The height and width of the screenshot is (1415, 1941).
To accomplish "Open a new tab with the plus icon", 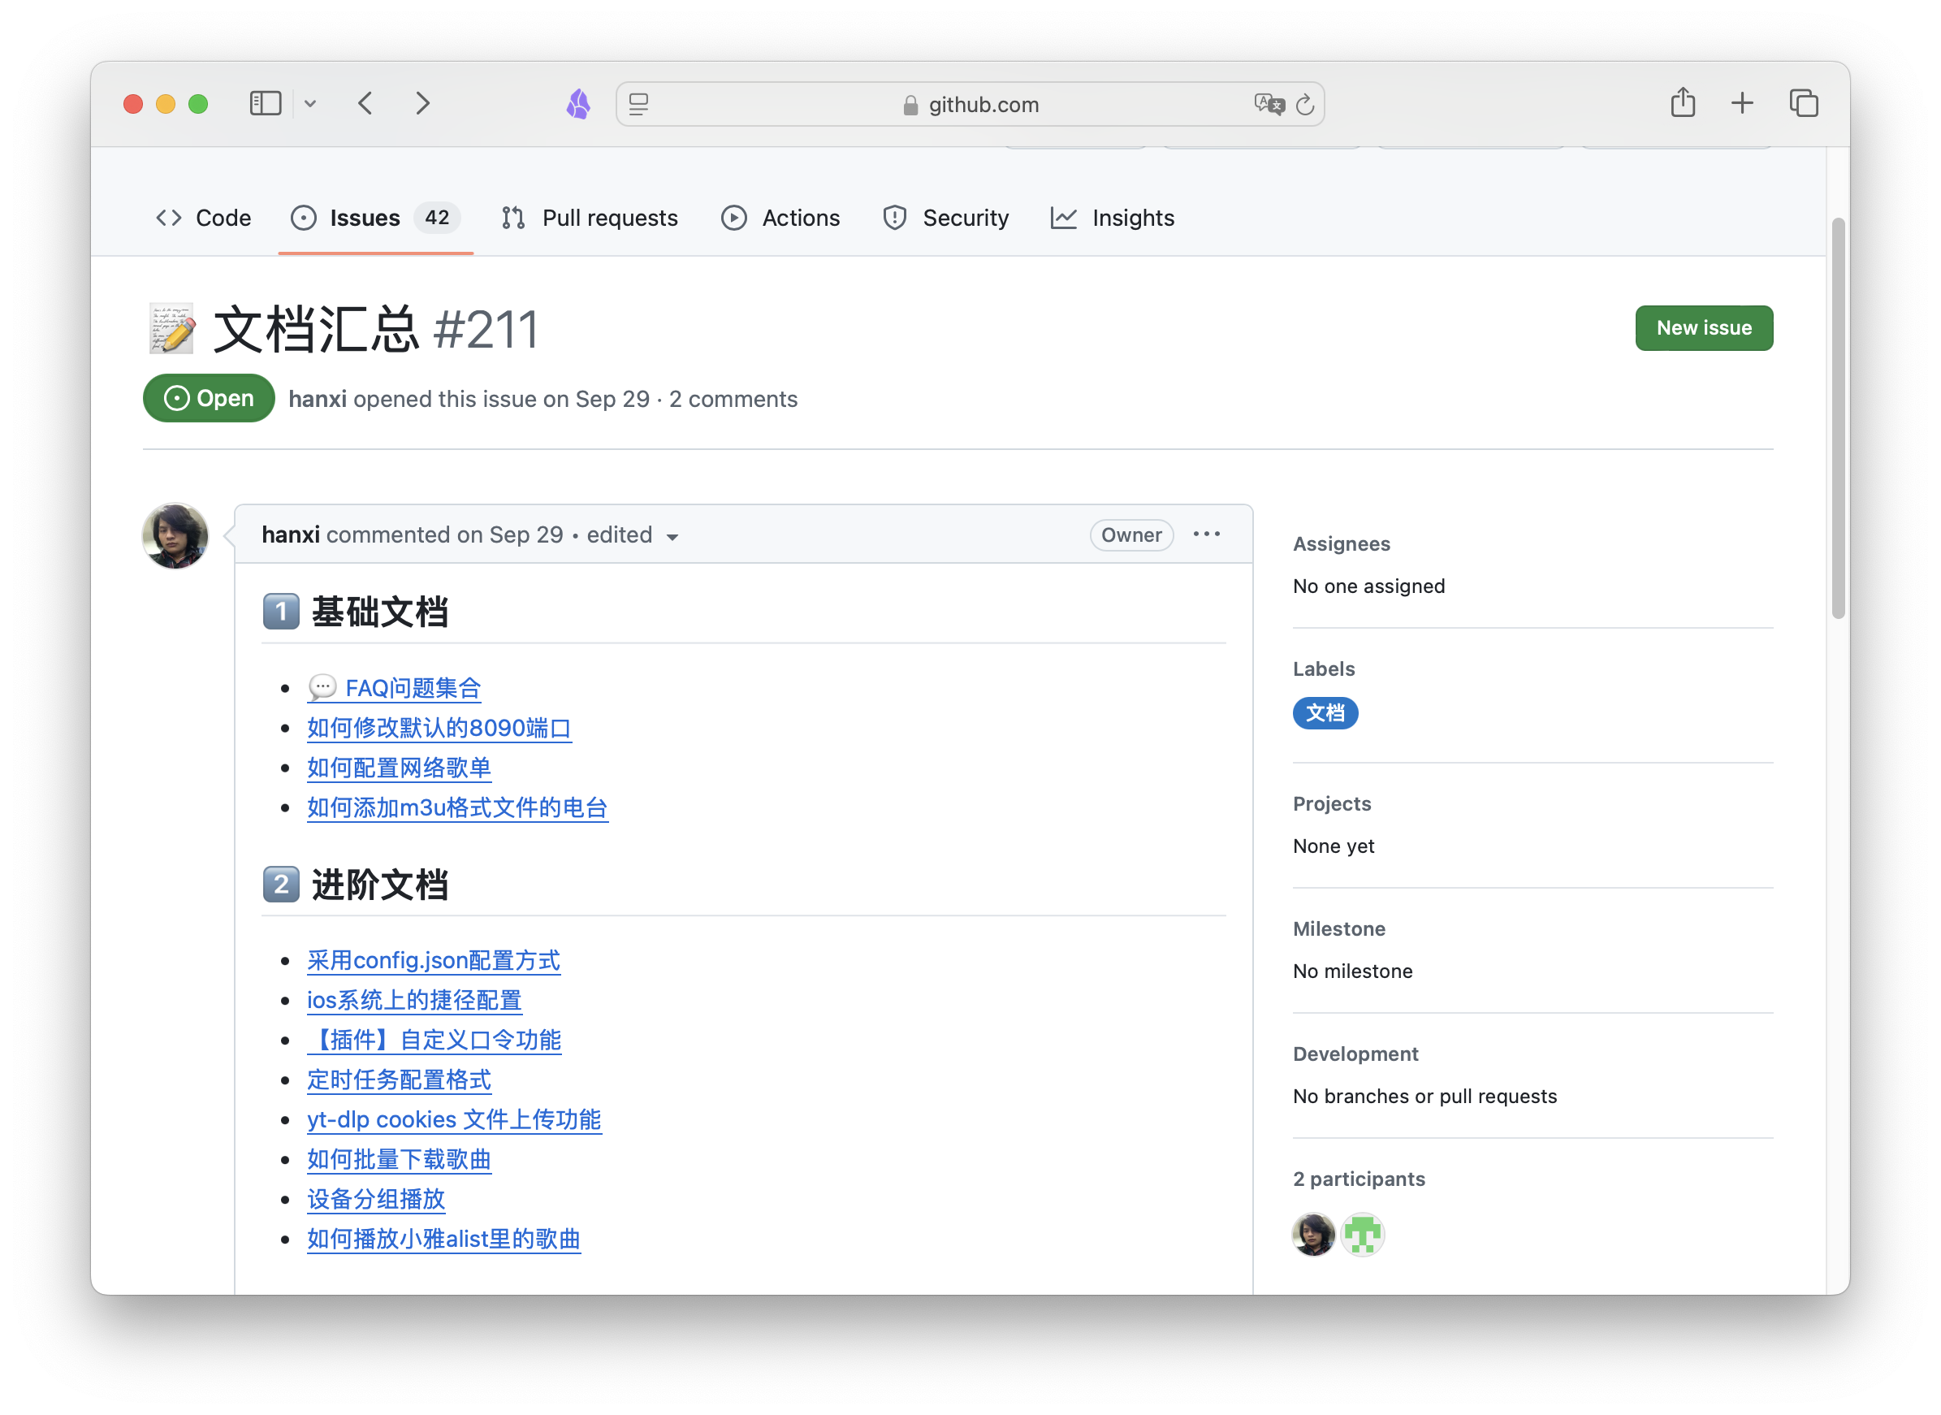I will tap(1742, 104).
